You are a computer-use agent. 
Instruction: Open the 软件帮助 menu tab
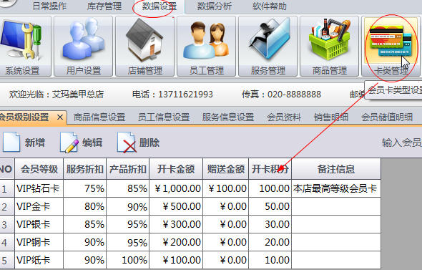coord(270,6)
